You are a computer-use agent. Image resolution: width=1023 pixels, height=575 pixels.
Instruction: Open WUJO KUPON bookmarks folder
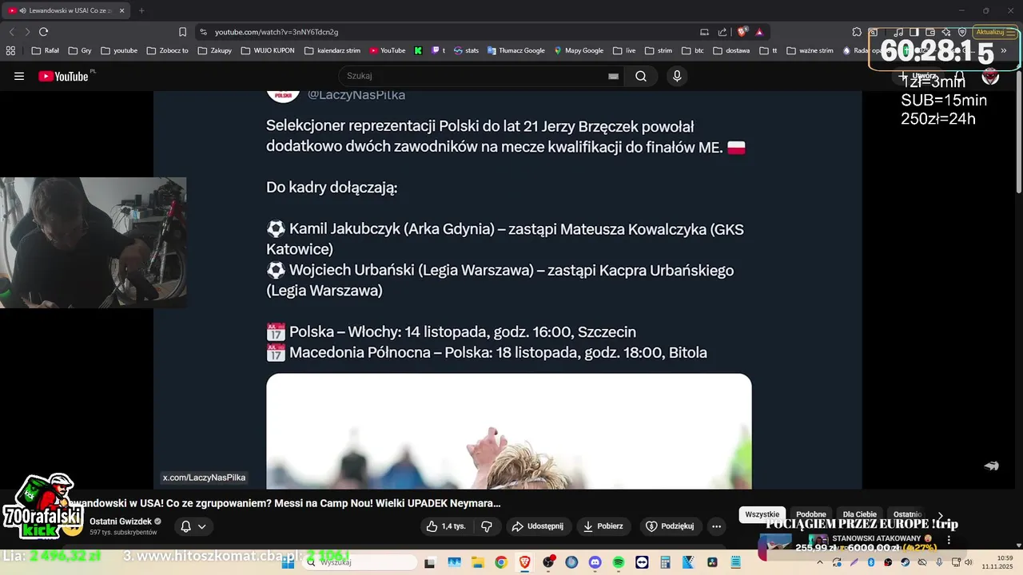pyautogui.click(x=267, y=50)
